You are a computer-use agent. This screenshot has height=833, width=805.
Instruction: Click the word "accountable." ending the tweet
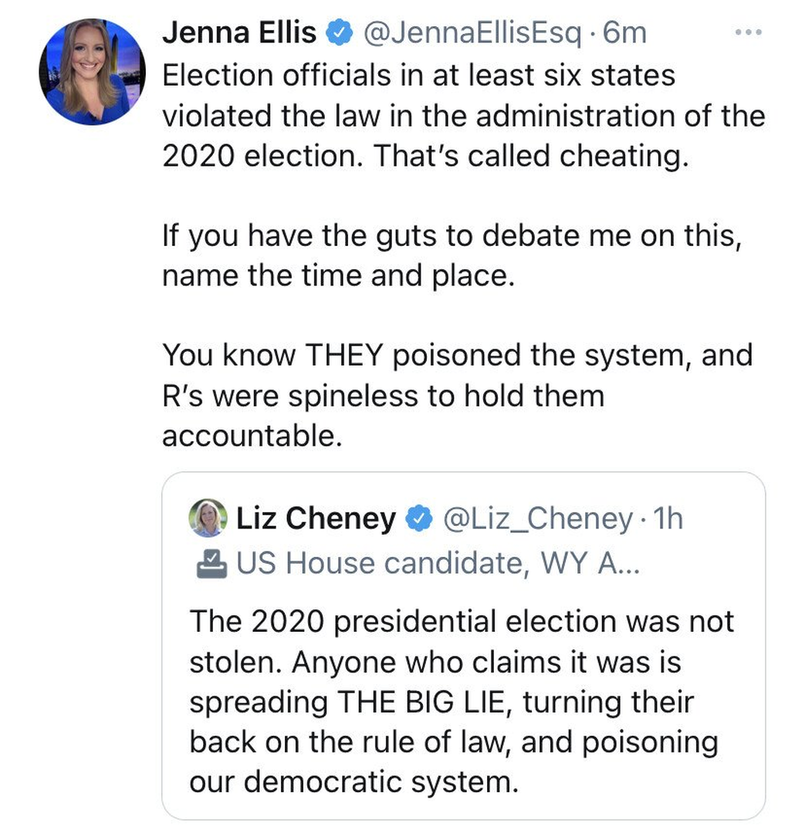tap(252, 436)
